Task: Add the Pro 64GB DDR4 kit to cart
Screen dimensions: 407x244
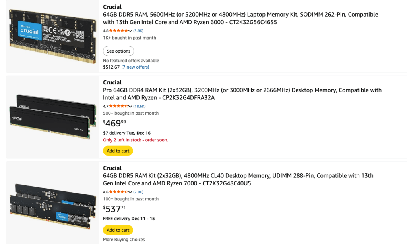Action: click(x=118, y=151)
